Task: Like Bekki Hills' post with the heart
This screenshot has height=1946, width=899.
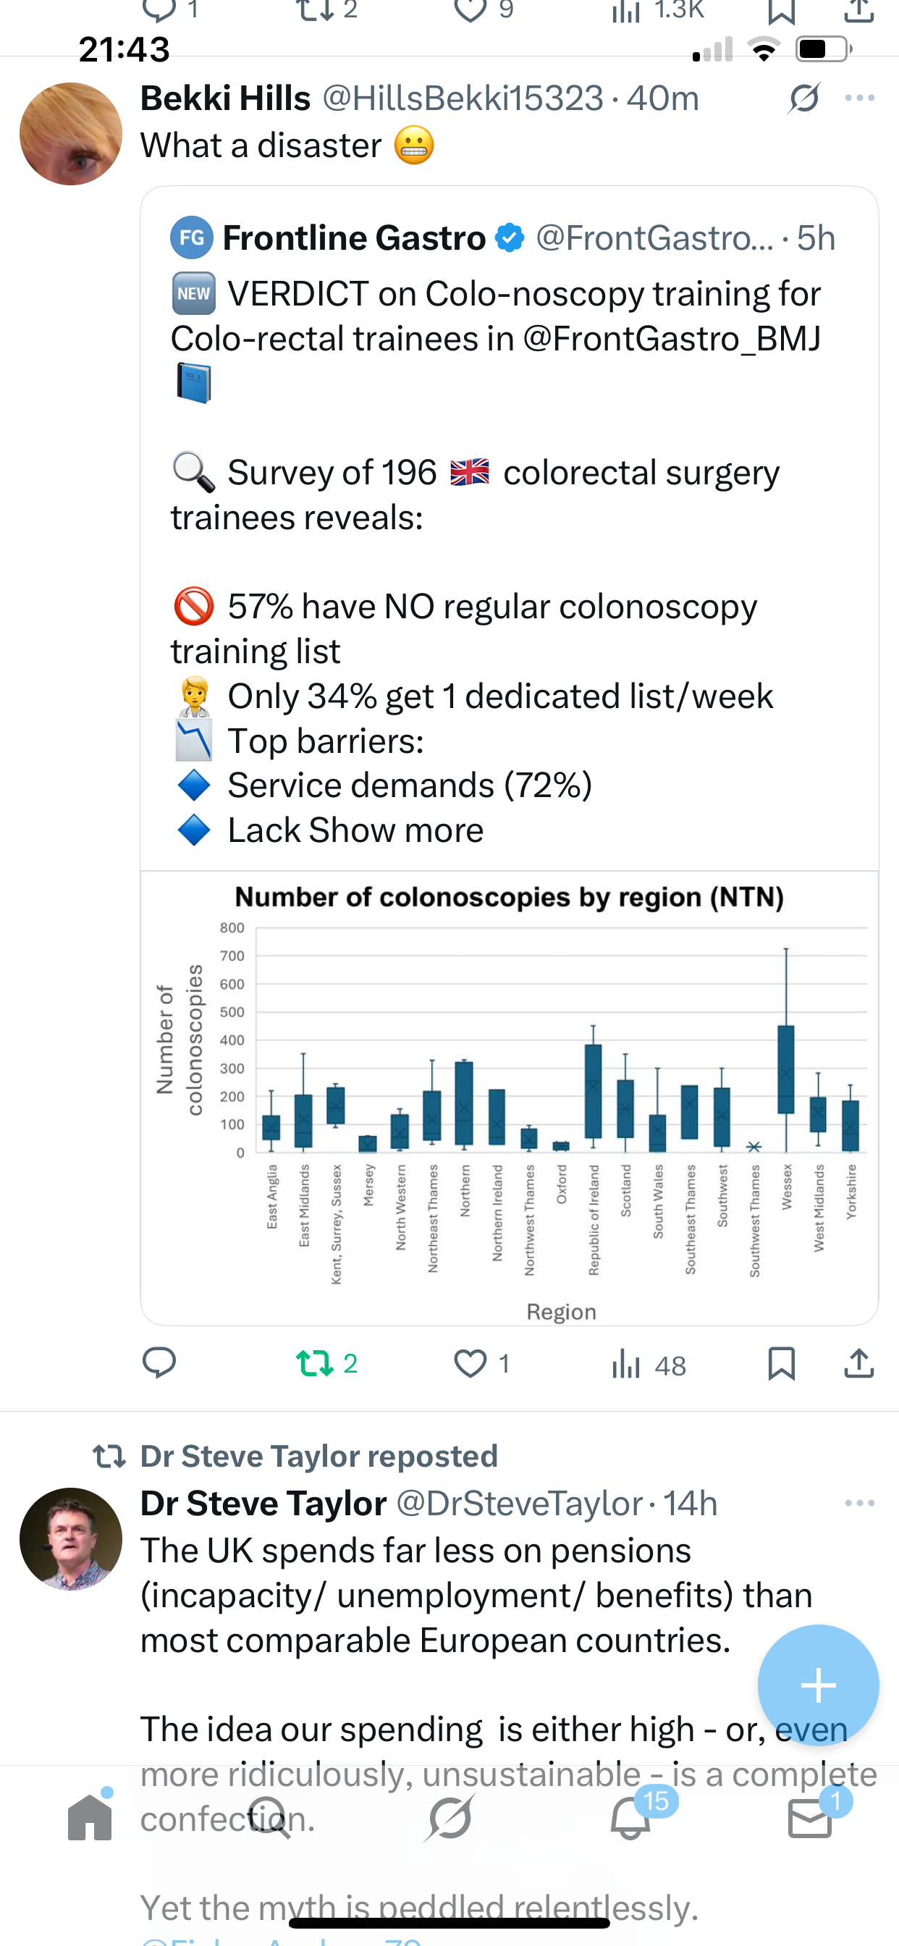Action: pyautogui.click(x=470, y=1362)
